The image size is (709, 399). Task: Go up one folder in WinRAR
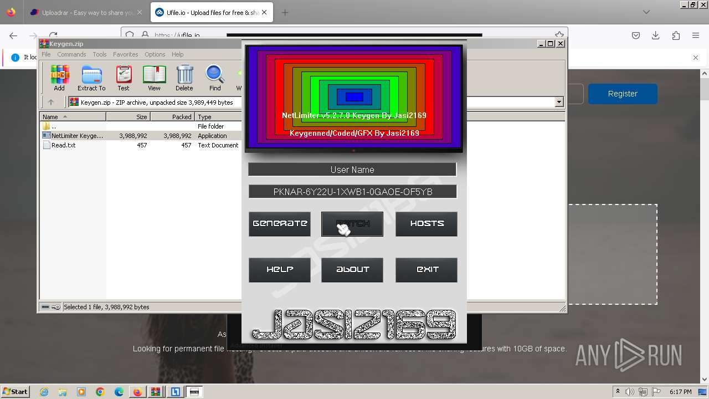[x=51, y=102]
